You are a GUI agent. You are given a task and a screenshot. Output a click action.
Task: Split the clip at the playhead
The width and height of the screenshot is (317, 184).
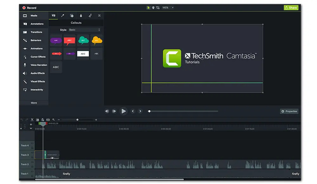click(48, 120)
